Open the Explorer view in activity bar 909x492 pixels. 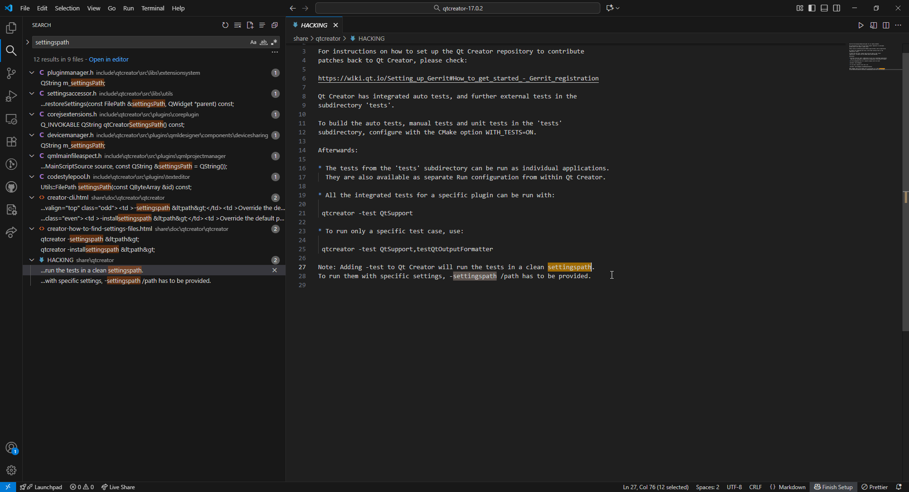11,28
